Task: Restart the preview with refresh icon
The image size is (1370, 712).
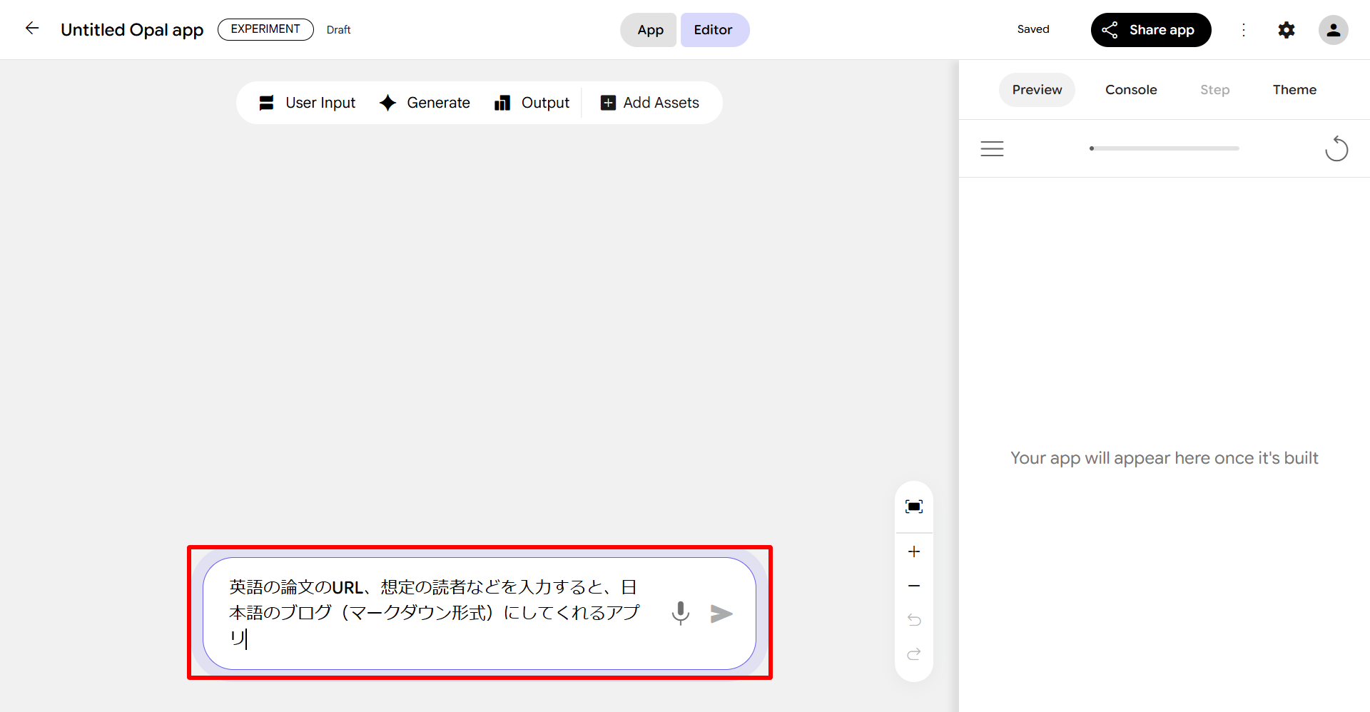Action: 1336,149
